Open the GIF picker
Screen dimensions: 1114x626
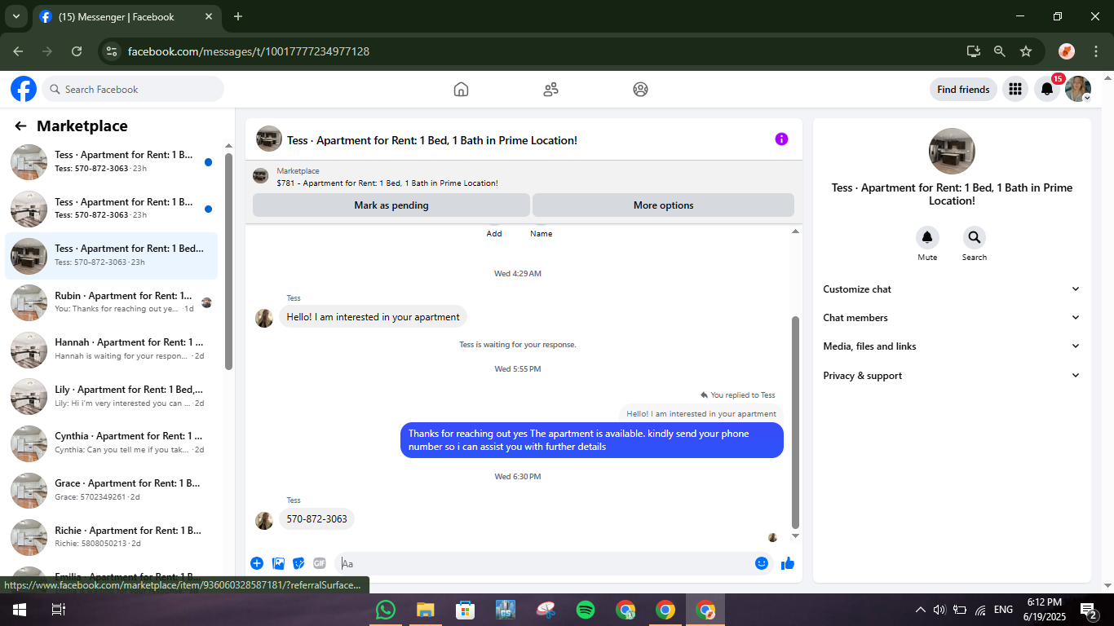(x=320, y=563)
